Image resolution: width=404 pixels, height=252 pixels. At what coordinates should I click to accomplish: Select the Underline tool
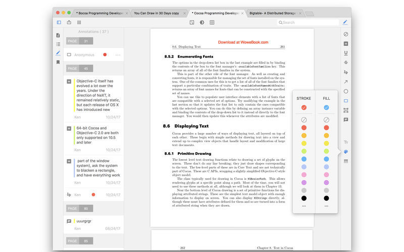pos(346,53)
